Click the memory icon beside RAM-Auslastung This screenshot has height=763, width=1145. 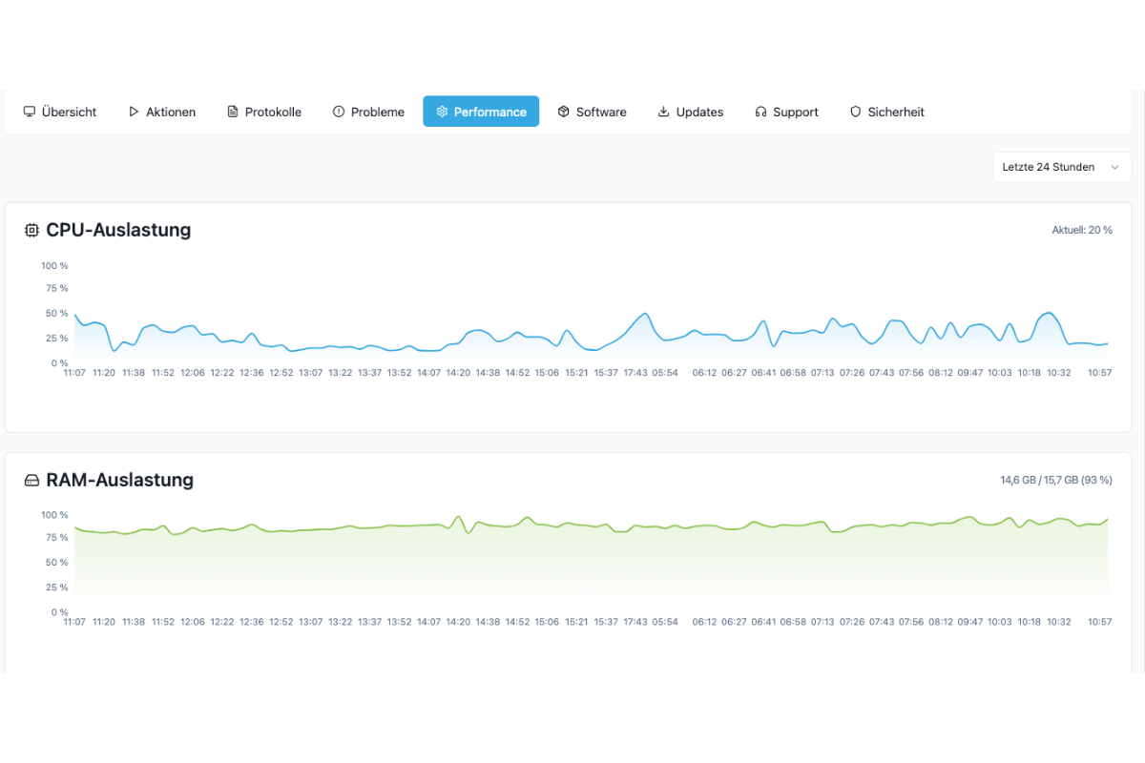[x=31, y=480]
